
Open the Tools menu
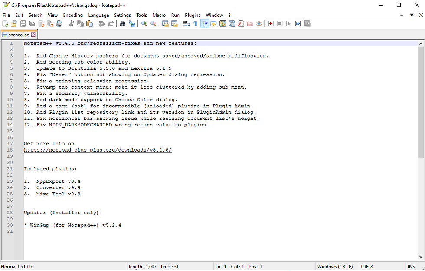pyautogui.click(x=141, y=15)
